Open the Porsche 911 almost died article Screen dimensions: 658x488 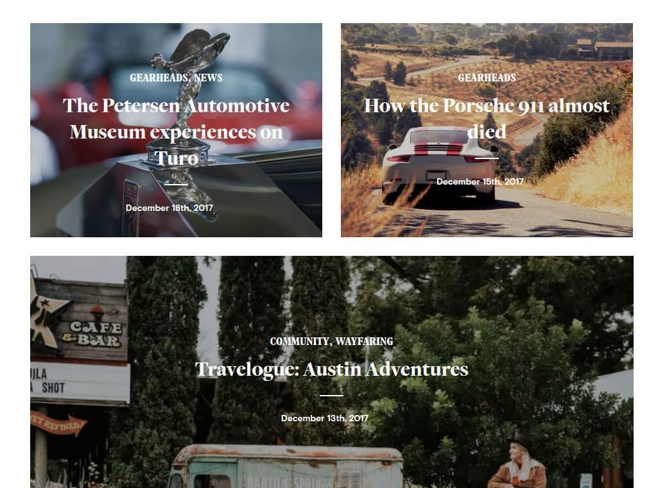(x=487, y=118)
